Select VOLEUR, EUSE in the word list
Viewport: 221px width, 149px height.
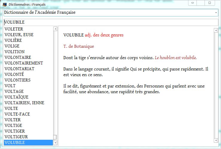click(28, 35)
